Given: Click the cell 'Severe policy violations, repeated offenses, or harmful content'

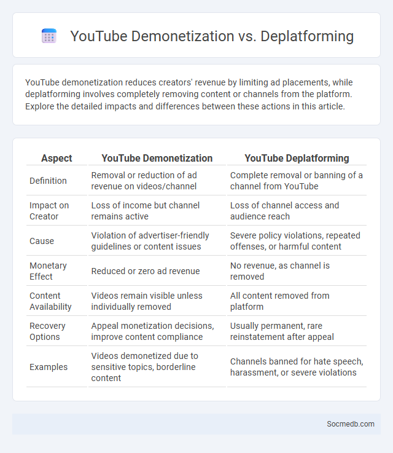Looking at the screenshot, I should tap(297, 241).
